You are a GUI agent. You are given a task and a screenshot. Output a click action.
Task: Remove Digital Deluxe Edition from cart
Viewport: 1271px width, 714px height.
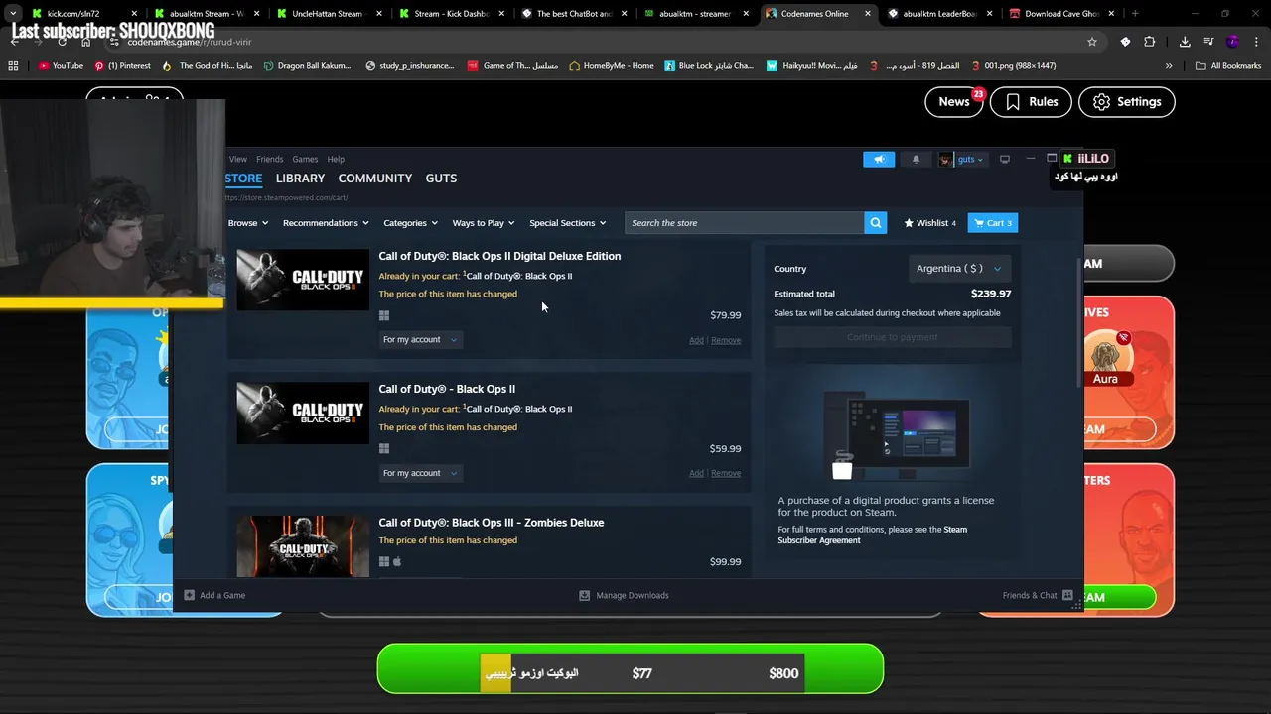click(x=726, y=340)
